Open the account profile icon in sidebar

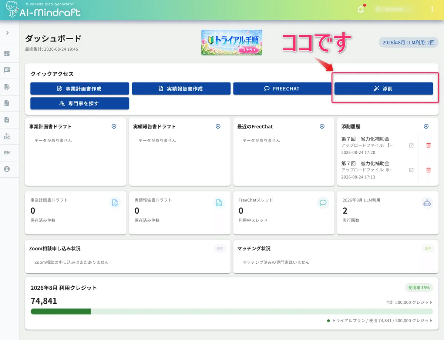[x=7, y=169]
